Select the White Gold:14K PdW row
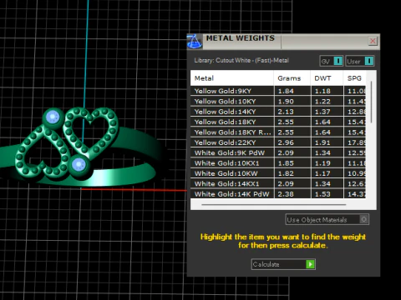Screen dimensions: 401x300 [278, 193]
